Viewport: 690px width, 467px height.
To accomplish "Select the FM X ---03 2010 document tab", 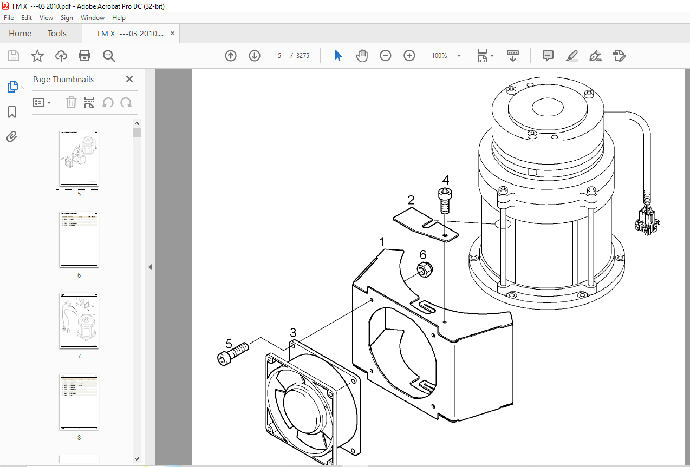I will tap(130, 34).
